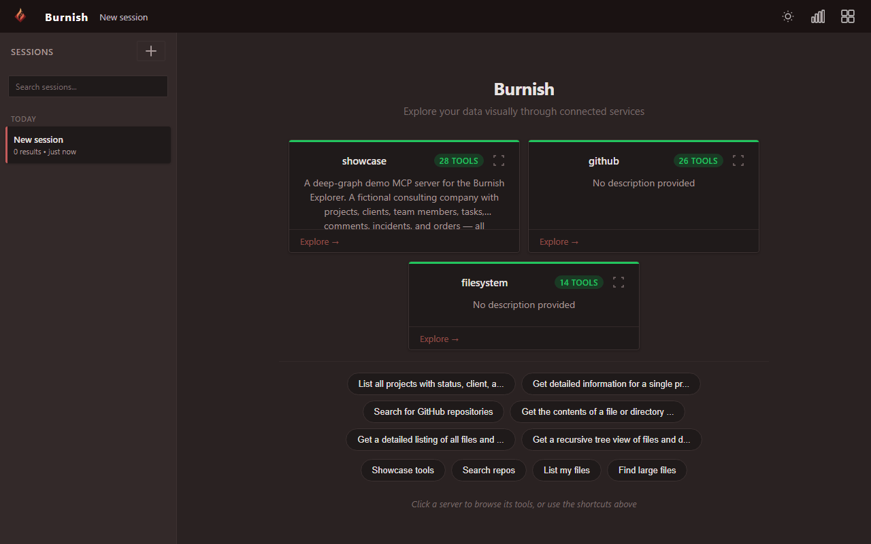Click the filesystem card title

click(x=484, y=283)
